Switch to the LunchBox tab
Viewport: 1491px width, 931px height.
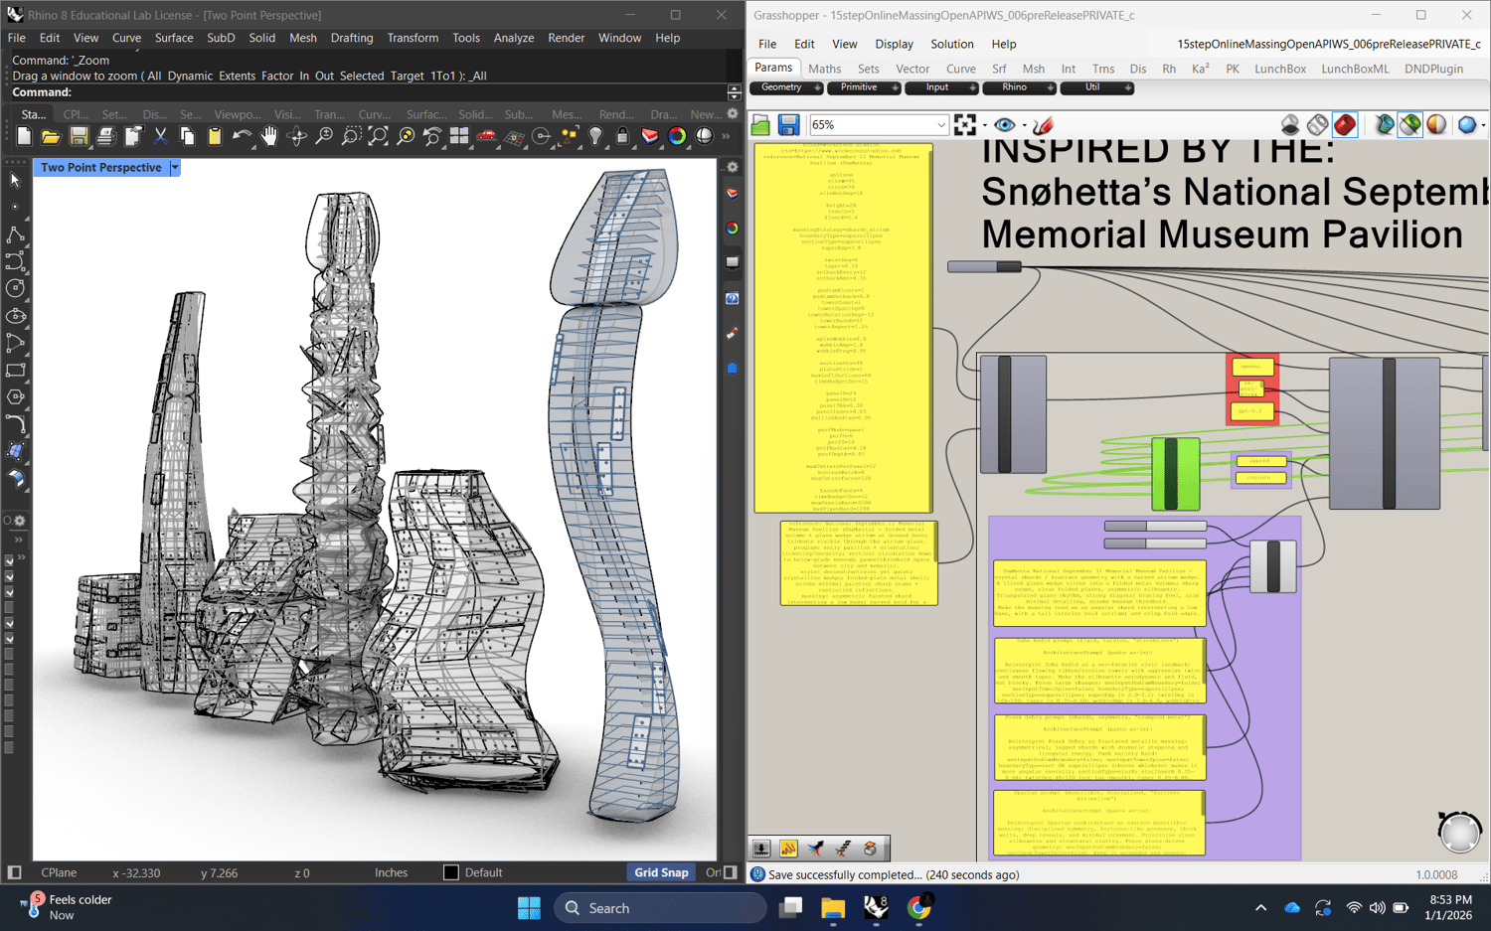pyautogui.click(x=1279, y=69)
